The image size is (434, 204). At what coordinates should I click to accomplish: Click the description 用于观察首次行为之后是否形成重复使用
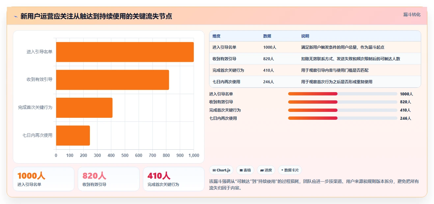tap(337, 82)
